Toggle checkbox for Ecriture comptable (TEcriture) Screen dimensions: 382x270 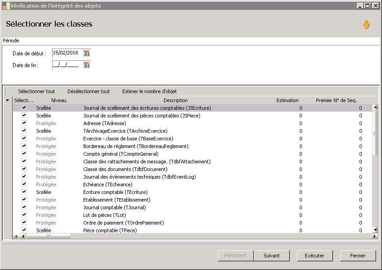coord(24,192)
